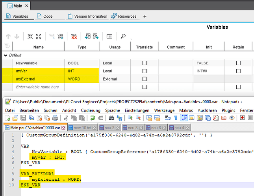The image size is (254, 196).
Task: Click Notepad++ New file icon
Action: [x=7, y=118]
